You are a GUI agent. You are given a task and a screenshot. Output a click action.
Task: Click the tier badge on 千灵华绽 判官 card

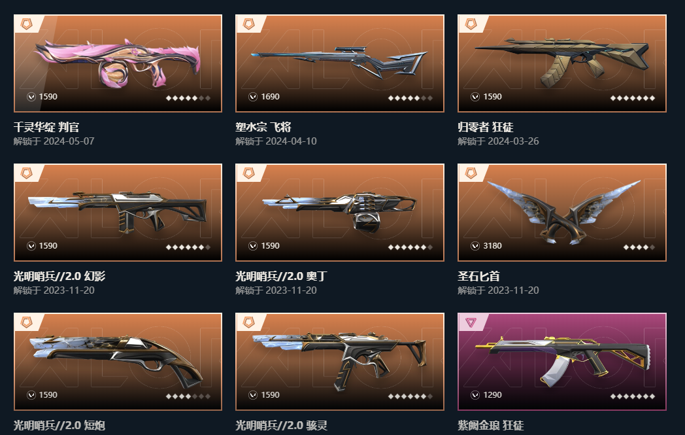27,24
